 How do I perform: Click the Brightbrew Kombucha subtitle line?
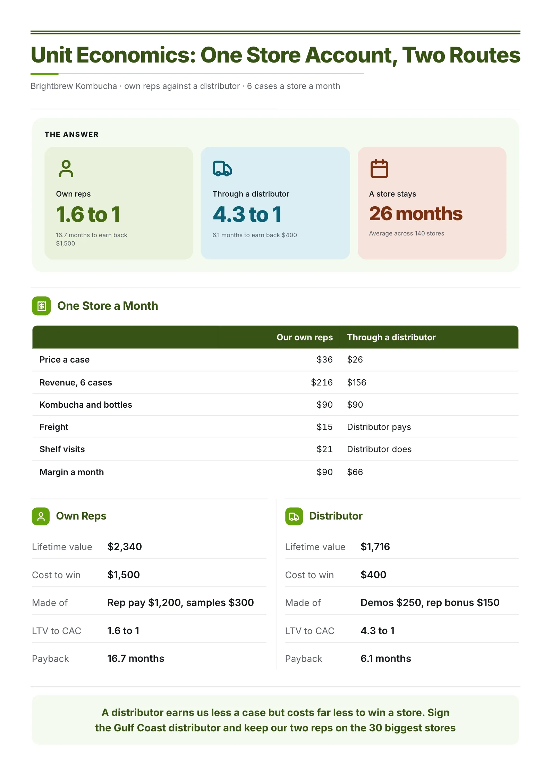click(x=185, y=86)
